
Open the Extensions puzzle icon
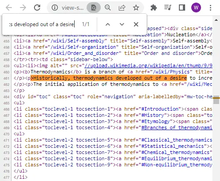pyautogui.click(x=154, y=8)
